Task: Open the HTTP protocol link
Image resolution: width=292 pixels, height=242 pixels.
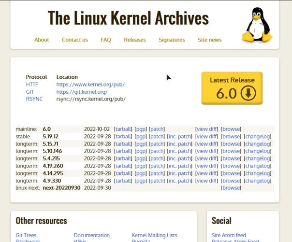Action: pyautogui.click(x=32, y=85)
